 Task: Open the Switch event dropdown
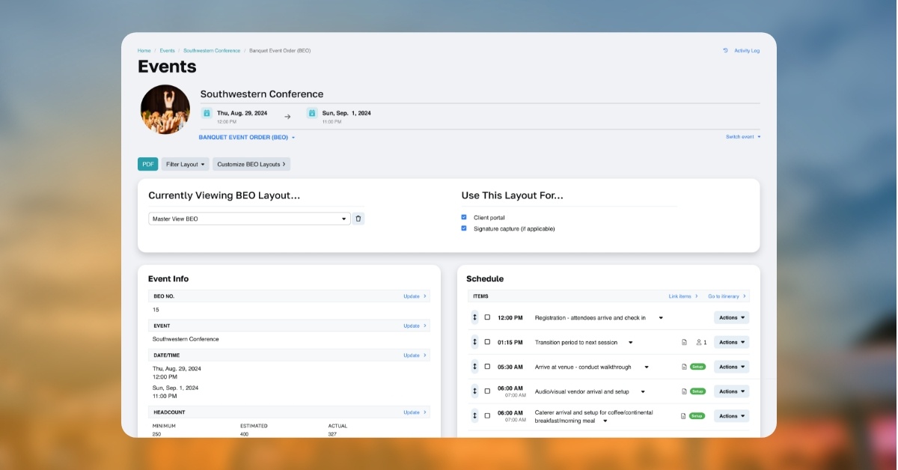743,137
